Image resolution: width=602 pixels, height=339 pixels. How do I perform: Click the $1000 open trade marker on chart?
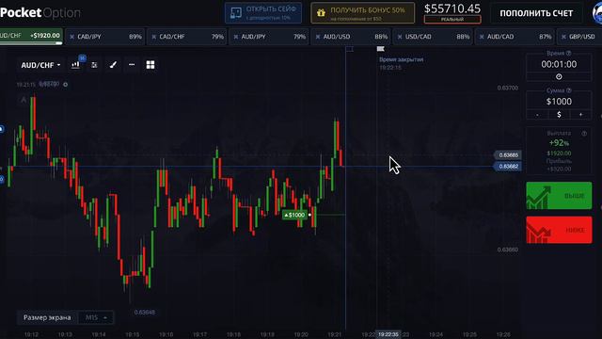click(294, 215)
